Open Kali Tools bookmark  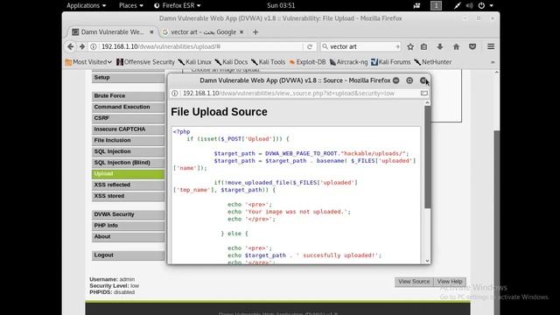point(269,62)
